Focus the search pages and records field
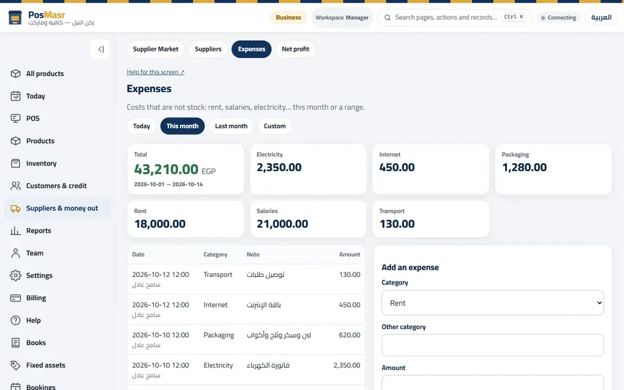 pyautogui.click(x=454, y=18)
